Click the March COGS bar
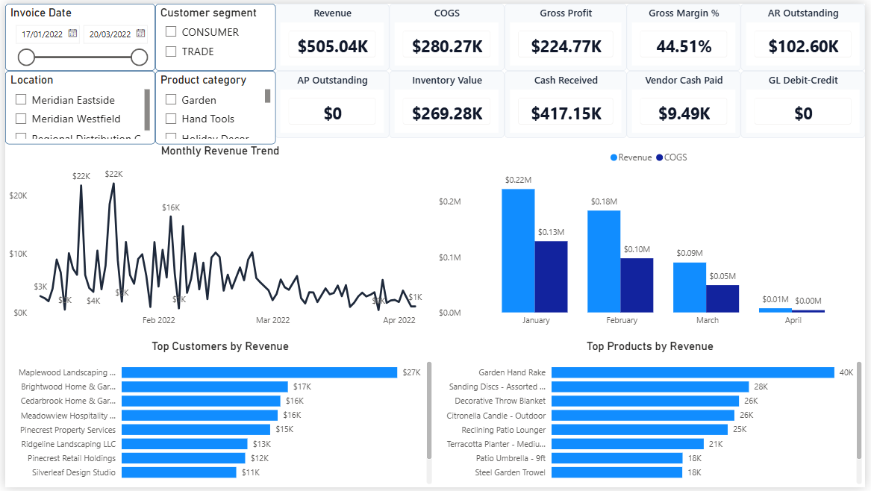871x491 pixels. pos(722,298)
